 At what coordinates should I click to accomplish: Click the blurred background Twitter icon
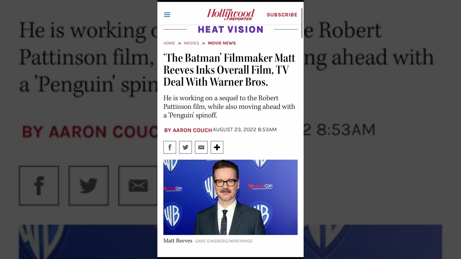point(89,186)
